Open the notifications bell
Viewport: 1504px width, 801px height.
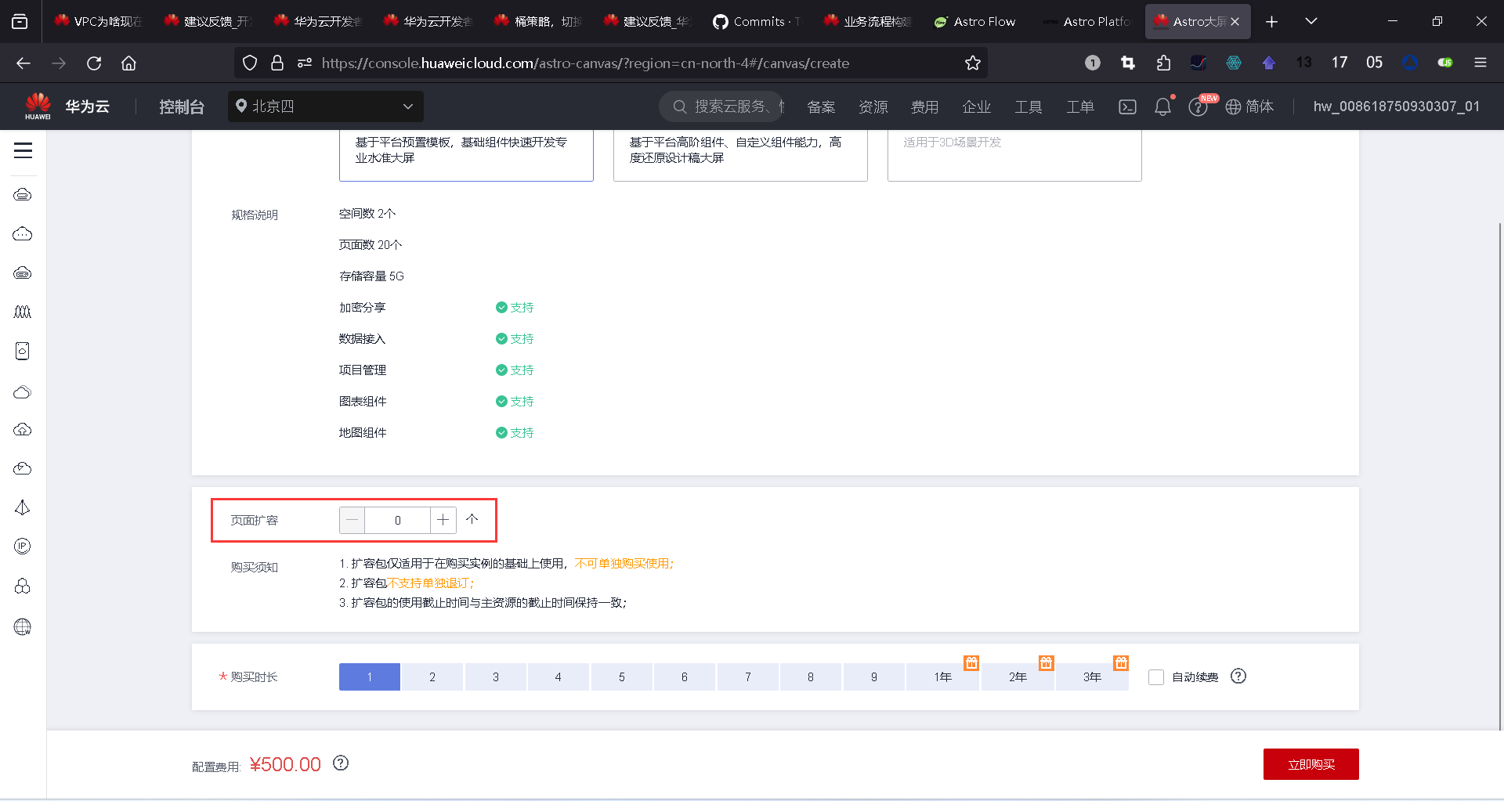[x=1162, y=106]
